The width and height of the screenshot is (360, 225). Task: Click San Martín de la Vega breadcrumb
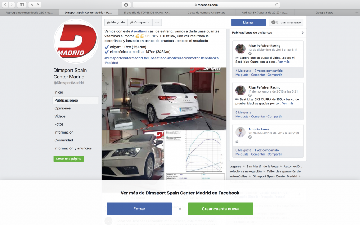pos(262,166)
